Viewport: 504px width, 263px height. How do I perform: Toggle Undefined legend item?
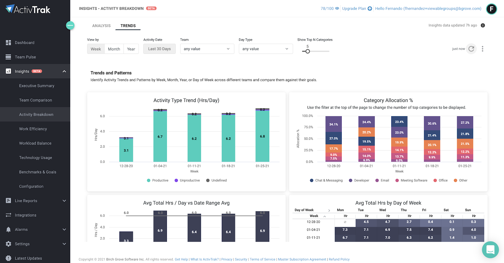216,180
